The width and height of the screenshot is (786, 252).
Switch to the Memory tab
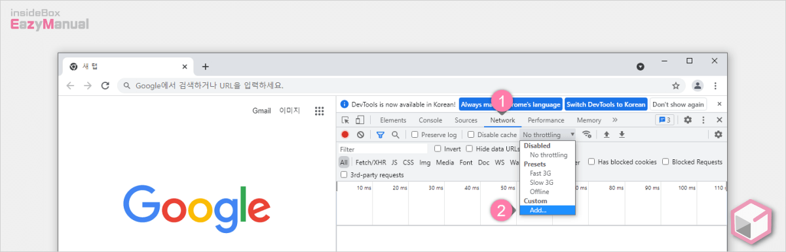589,120
